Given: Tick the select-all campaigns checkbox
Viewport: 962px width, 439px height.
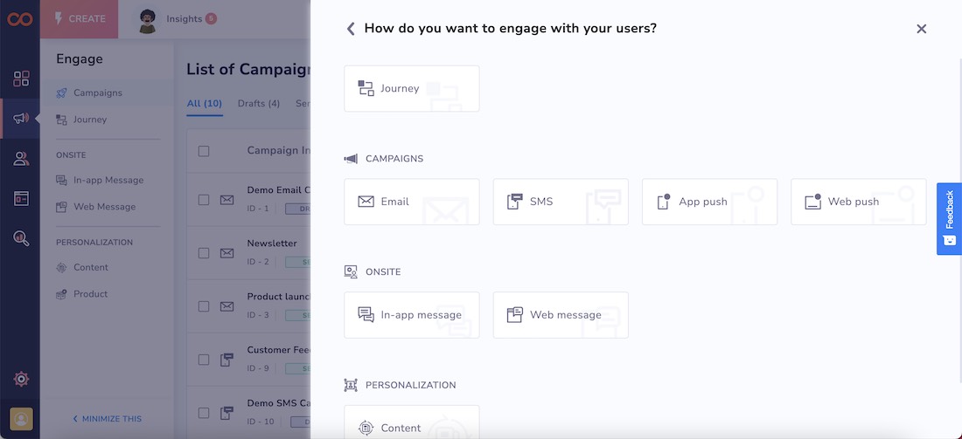Looking at the screenshot, I should coord(204,151).
